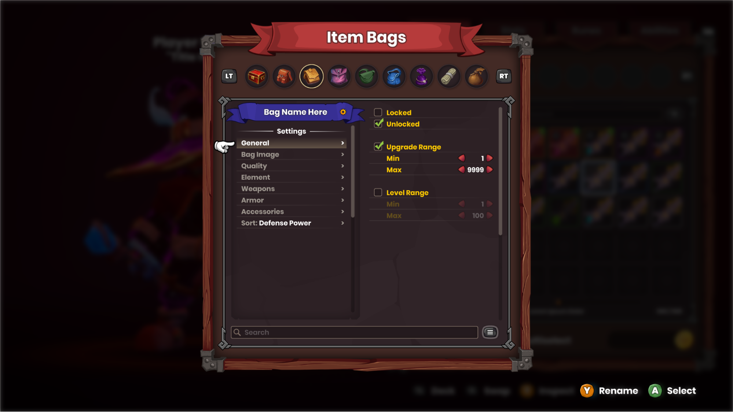The width and height of the screenshot is (733, 412).
Task: Select the blue sack bag icon
Action: click(x=394, y=77)
